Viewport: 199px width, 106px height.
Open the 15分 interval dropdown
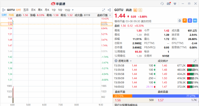[69, 10]
